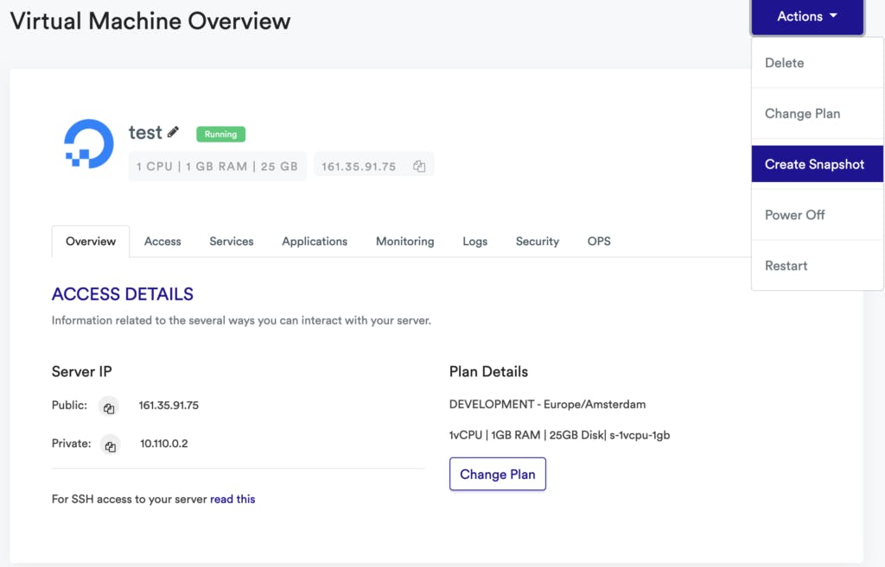
Task: Copy the IP address in the header badge
Action: coord(419,167)
